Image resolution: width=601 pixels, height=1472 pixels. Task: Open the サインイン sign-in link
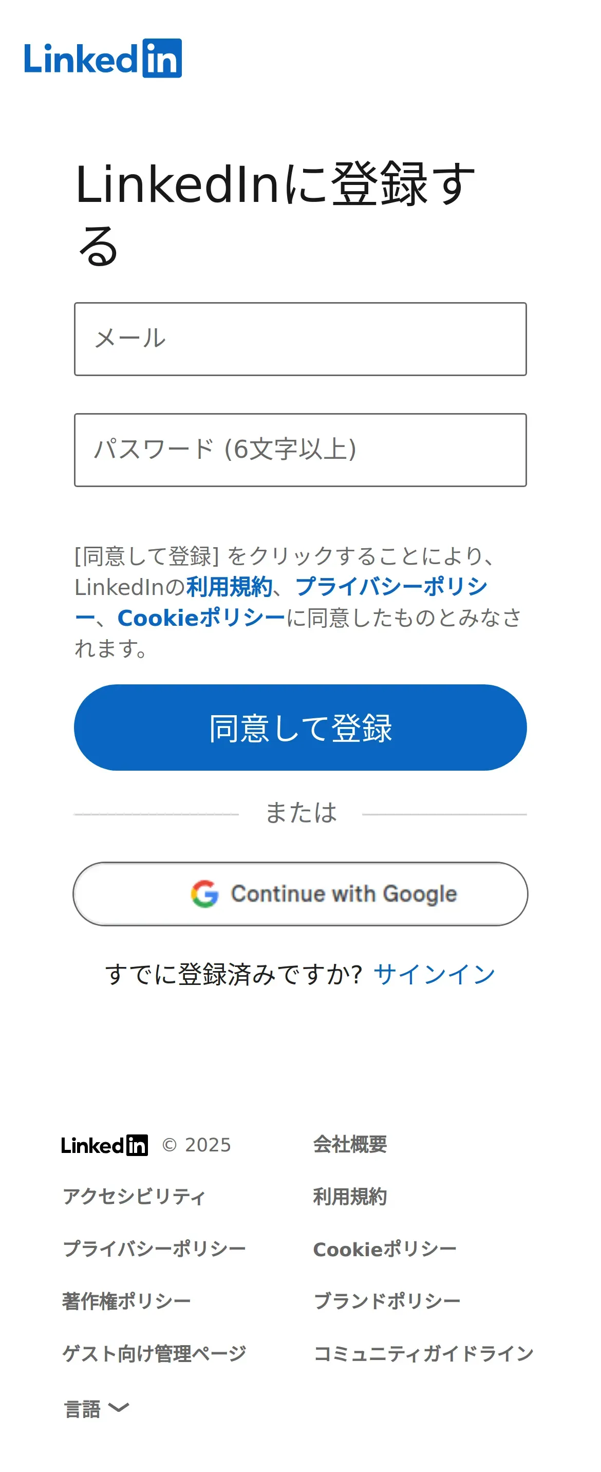tap(434, 974)
